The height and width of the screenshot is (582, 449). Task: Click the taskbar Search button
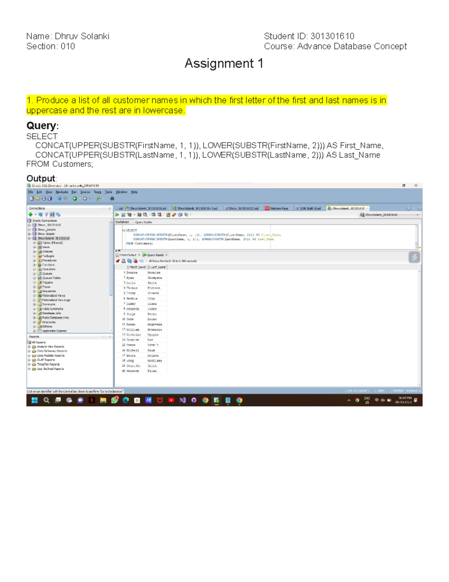click(x=46, y=400)
